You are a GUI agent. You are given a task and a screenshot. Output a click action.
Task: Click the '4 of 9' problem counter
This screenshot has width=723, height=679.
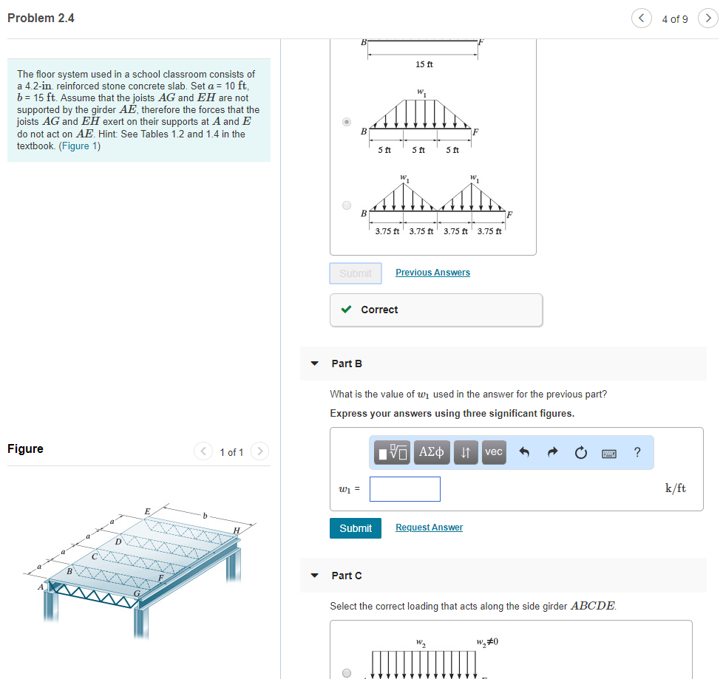coord(675,19)
